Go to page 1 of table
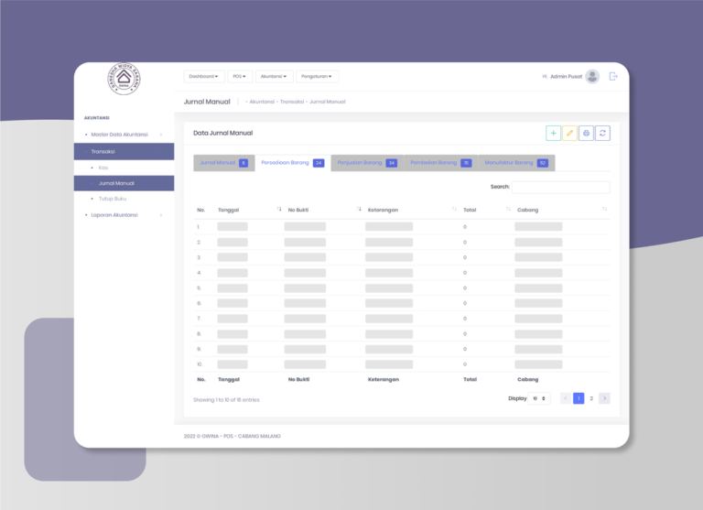Screen dimensions: 703x510 point(579,398)
